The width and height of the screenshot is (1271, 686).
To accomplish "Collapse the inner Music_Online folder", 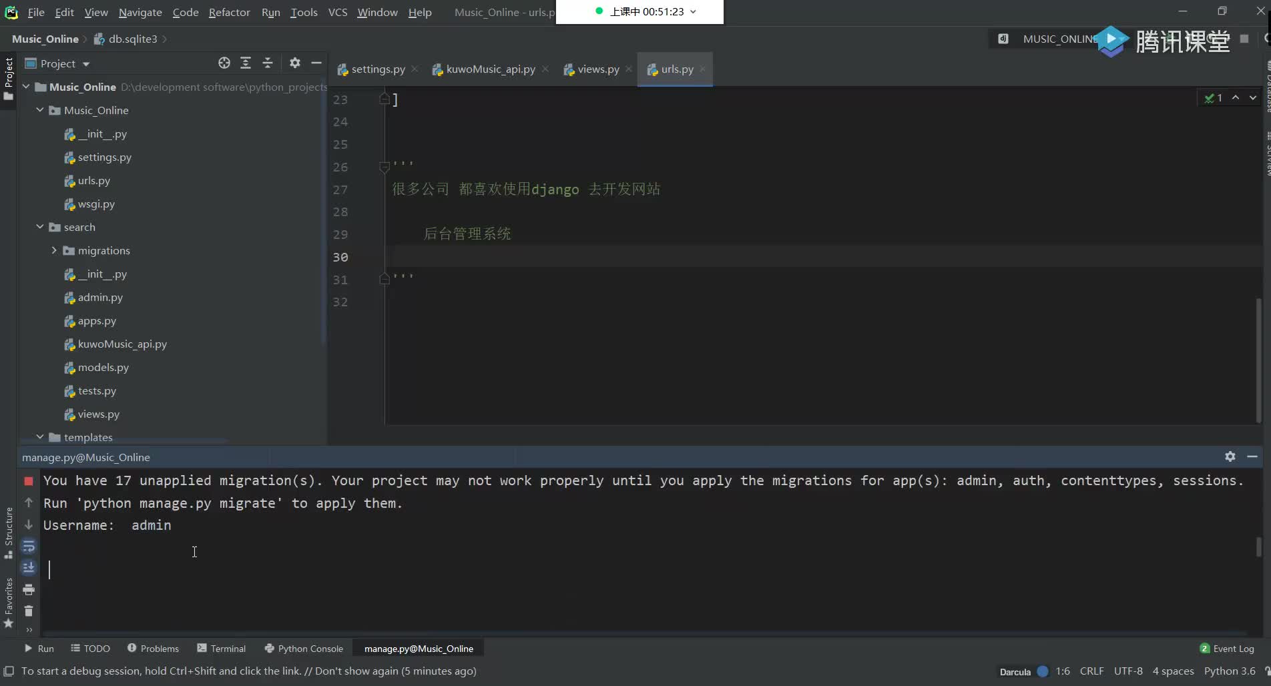I will tap(40, 110).
